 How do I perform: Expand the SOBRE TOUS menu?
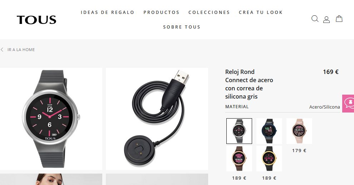point(182,27)
